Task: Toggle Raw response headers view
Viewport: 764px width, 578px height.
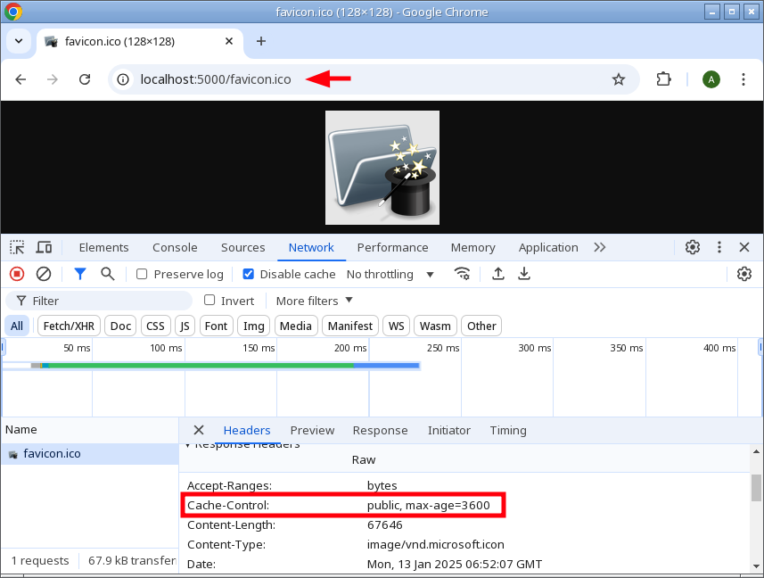Action: coord(364,460)
